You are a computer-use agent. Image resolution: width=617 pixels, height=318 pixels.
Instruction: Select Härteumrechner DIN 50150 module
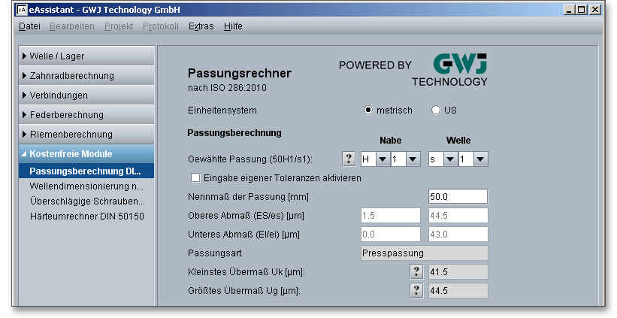coord(86,217)
